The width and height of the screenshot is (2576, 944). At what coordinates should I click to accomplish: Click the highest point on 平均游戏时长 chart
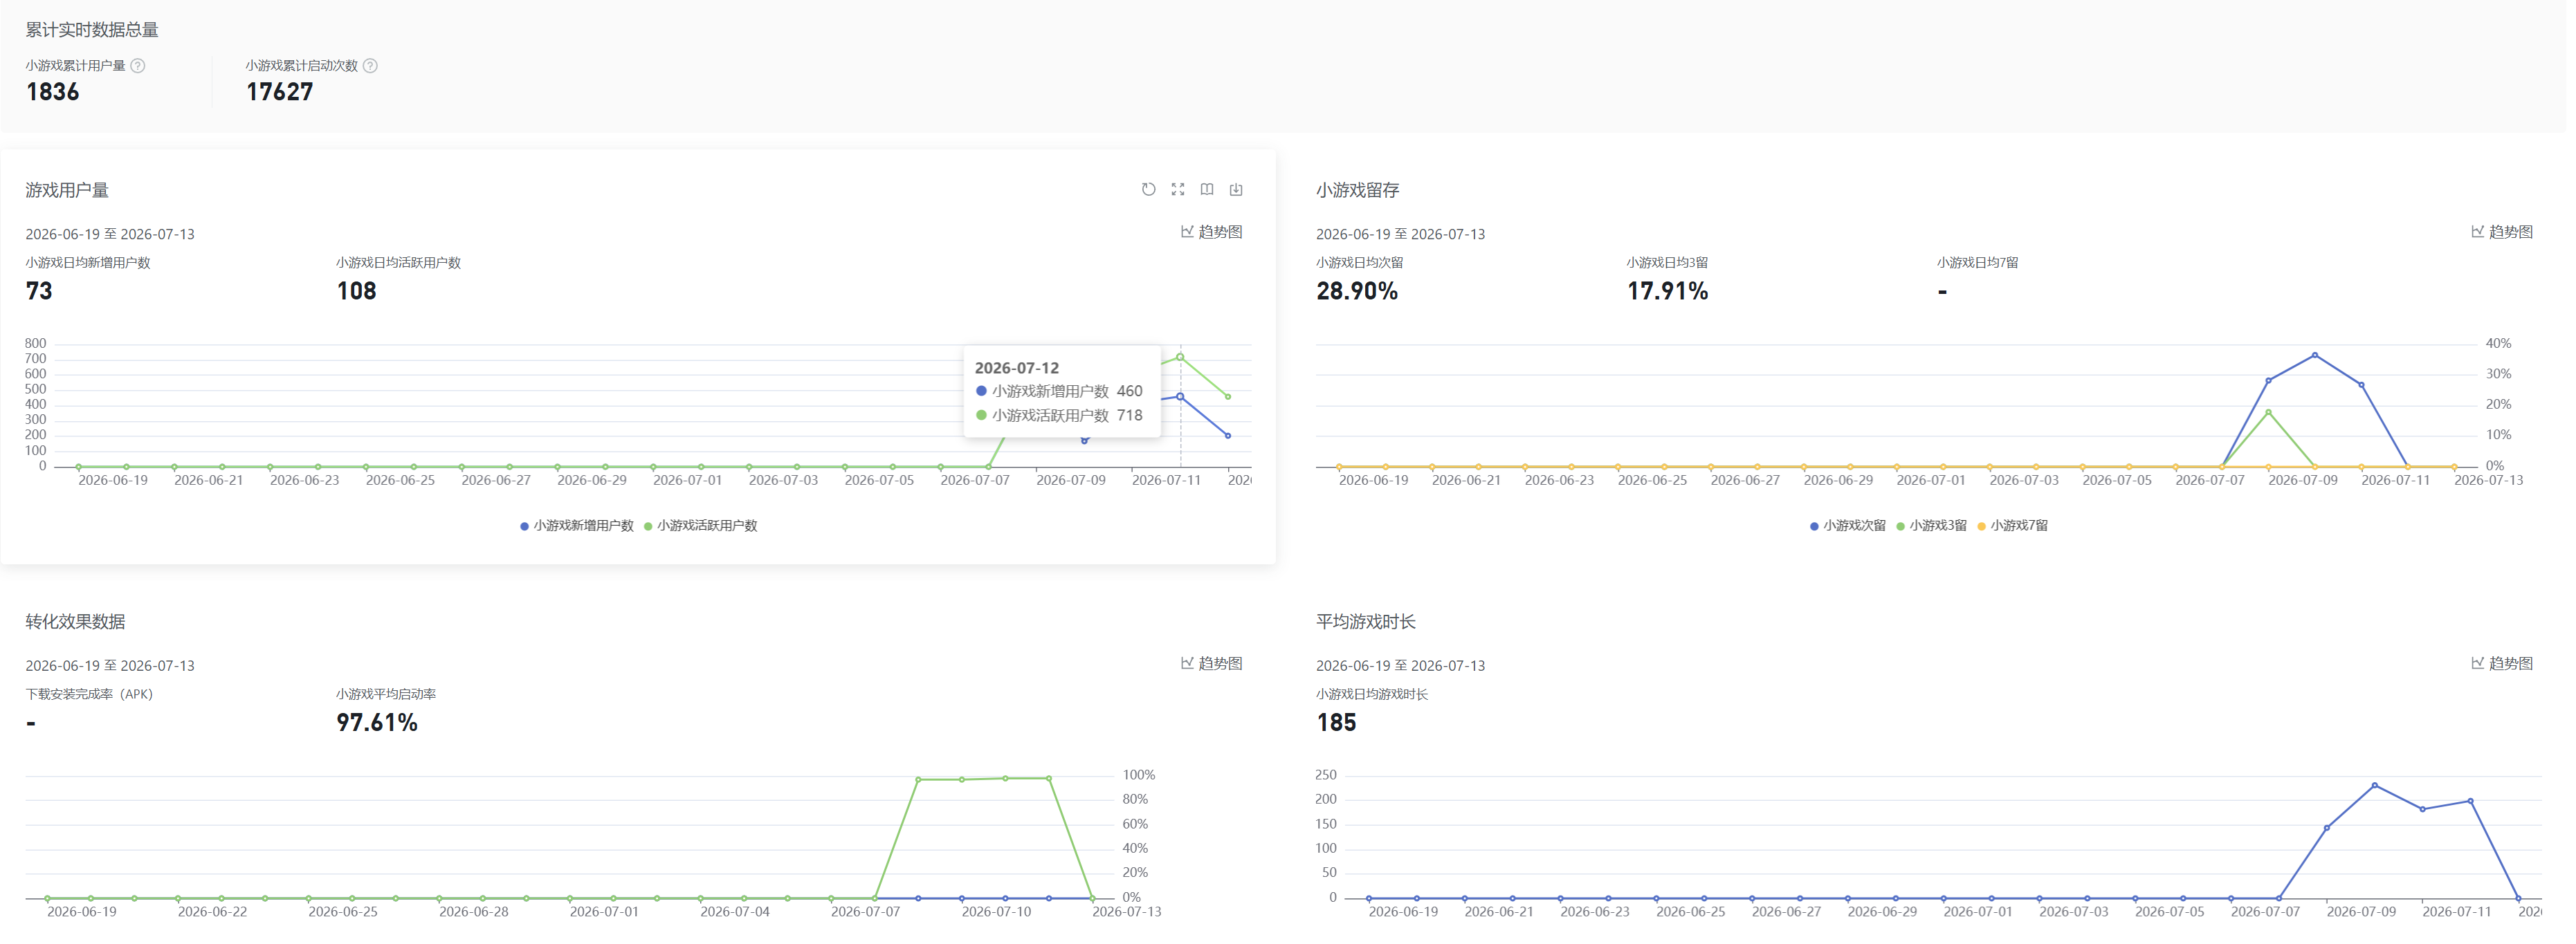(x=2374, y=786)
